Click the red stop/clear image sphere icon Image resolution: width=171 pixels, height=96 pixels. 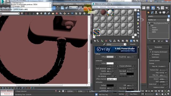click(x=57, y=14)
